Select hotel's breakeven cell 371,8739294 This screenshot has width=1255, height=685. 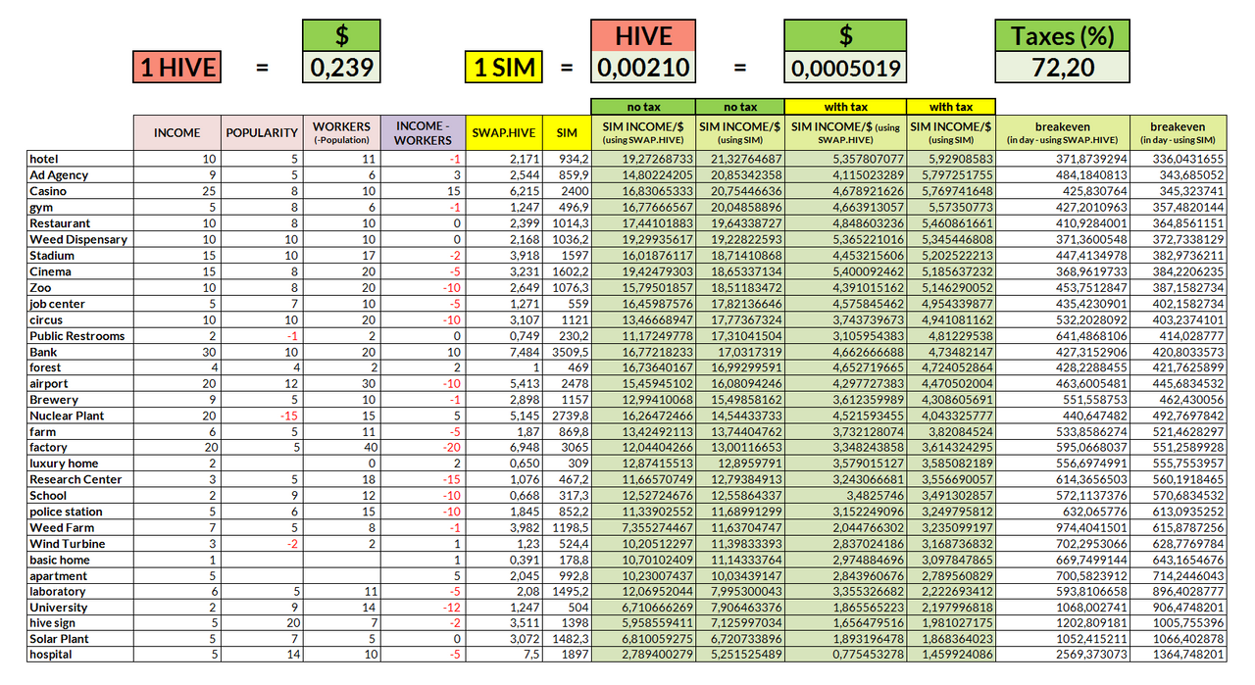1063,159
